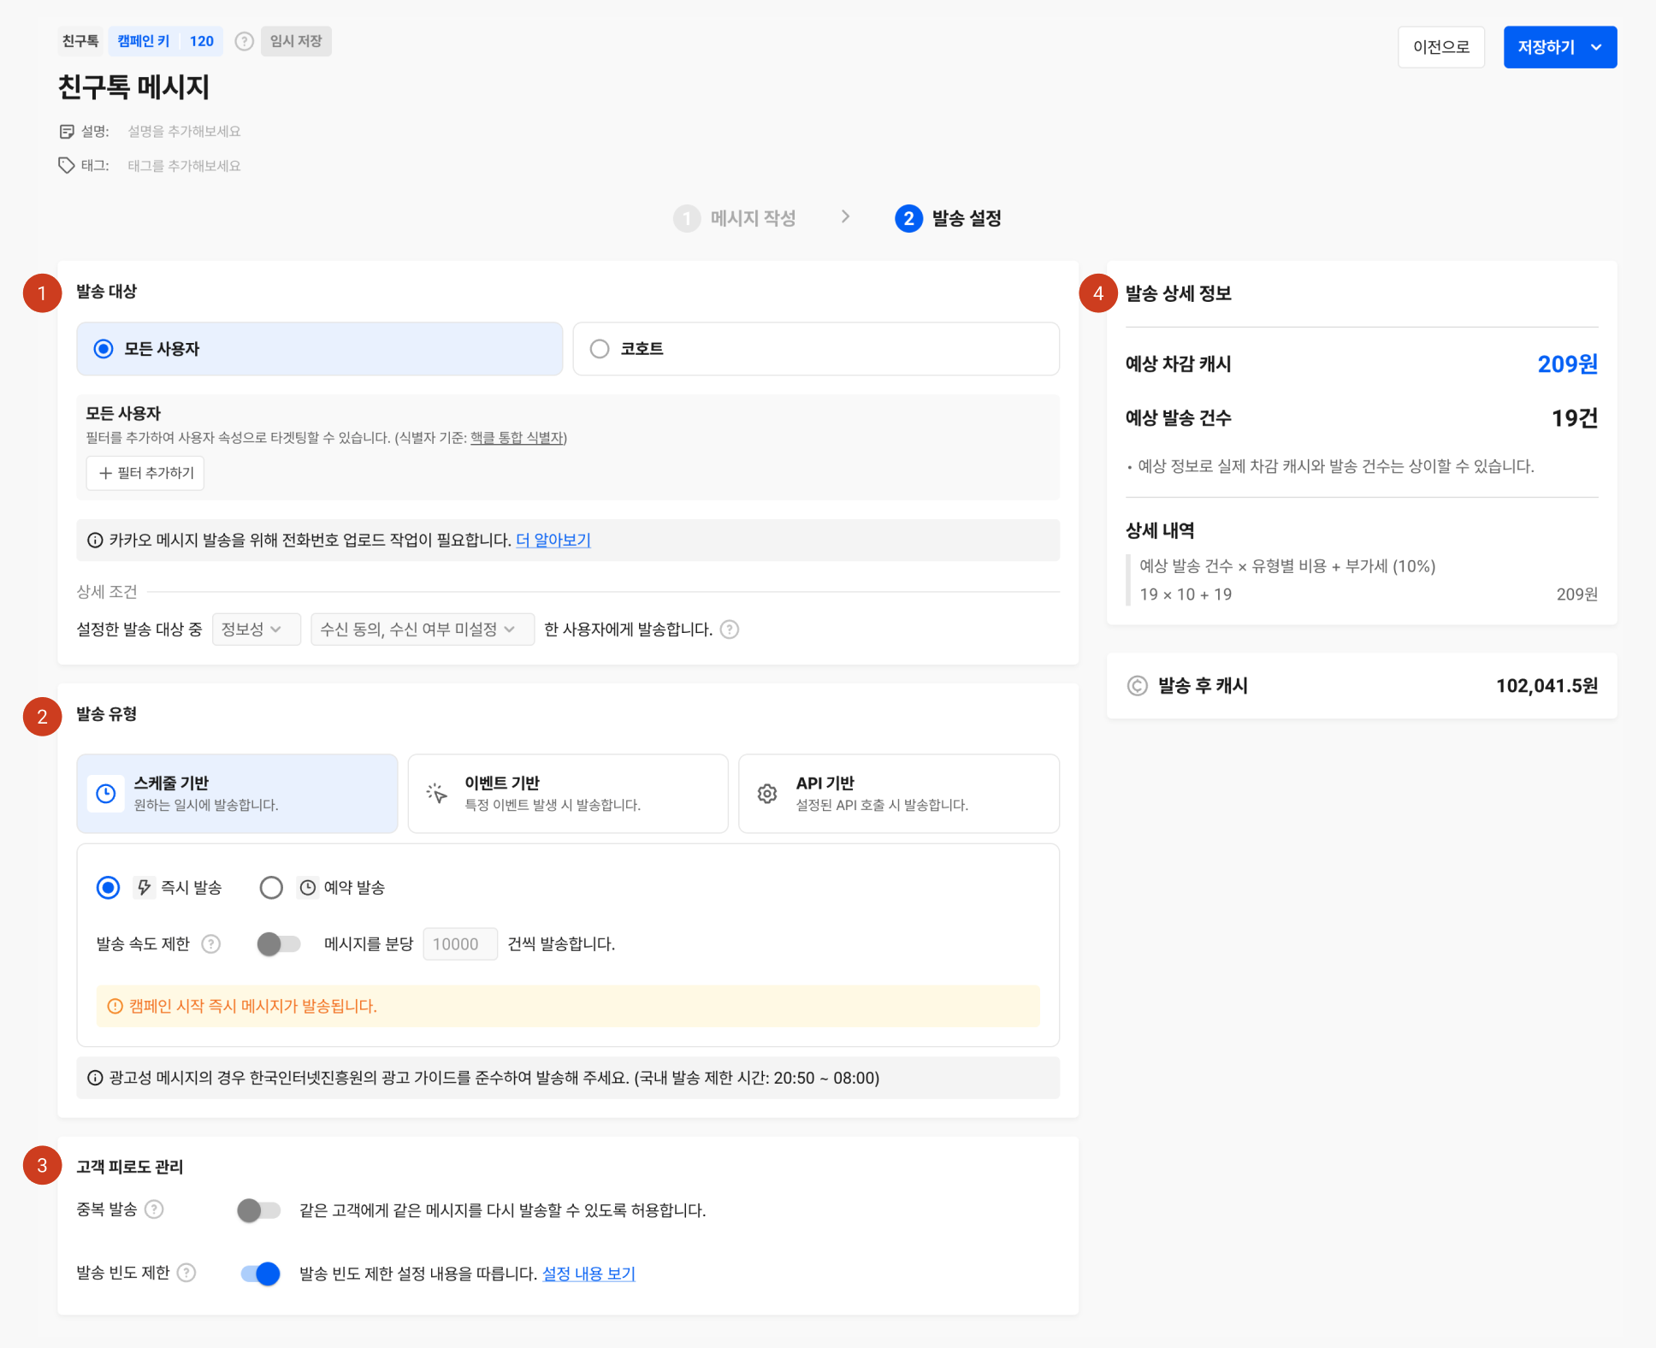Click the 캠페인 키 120 badge

(166, 41)
